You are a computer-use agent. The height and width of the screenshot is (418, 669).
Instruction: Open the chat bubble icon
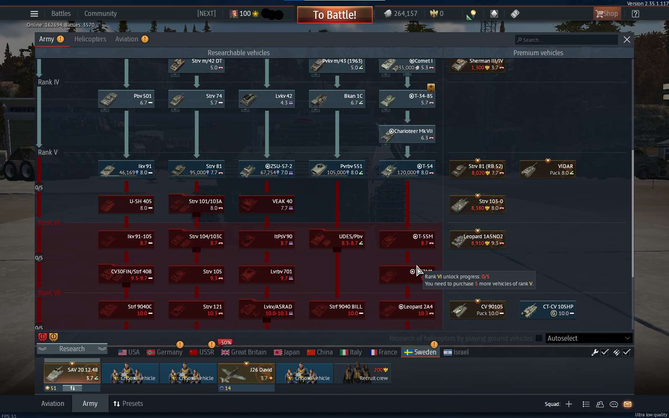pos(614,404)
